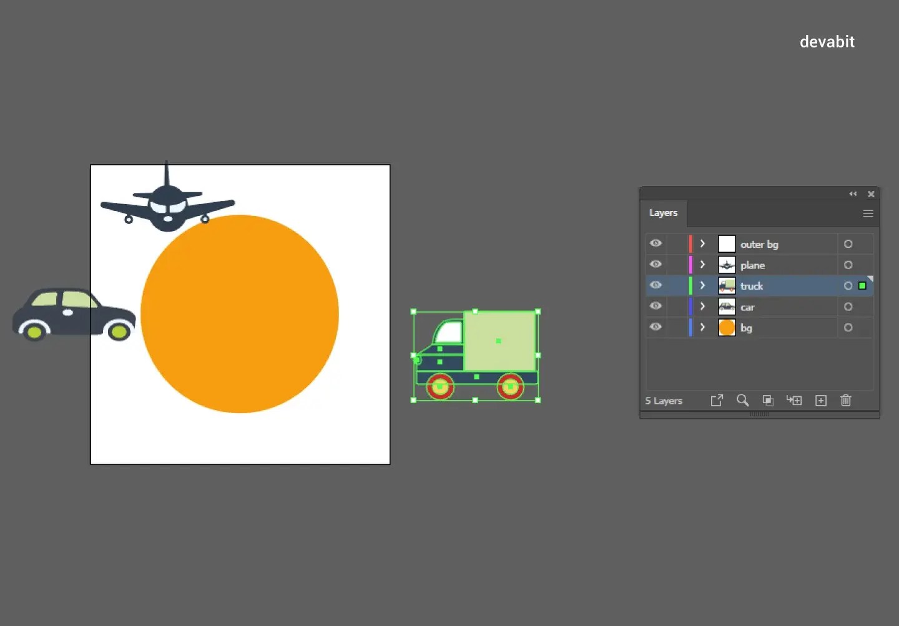Switch to the Layers tab
Viewport: 899px width, 626px height.
click(x=664, y=213)
